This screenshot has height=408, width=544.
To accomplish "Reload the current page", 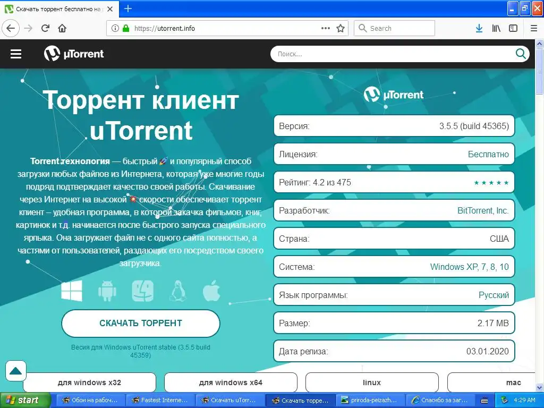I will click(x=45, y=28).
